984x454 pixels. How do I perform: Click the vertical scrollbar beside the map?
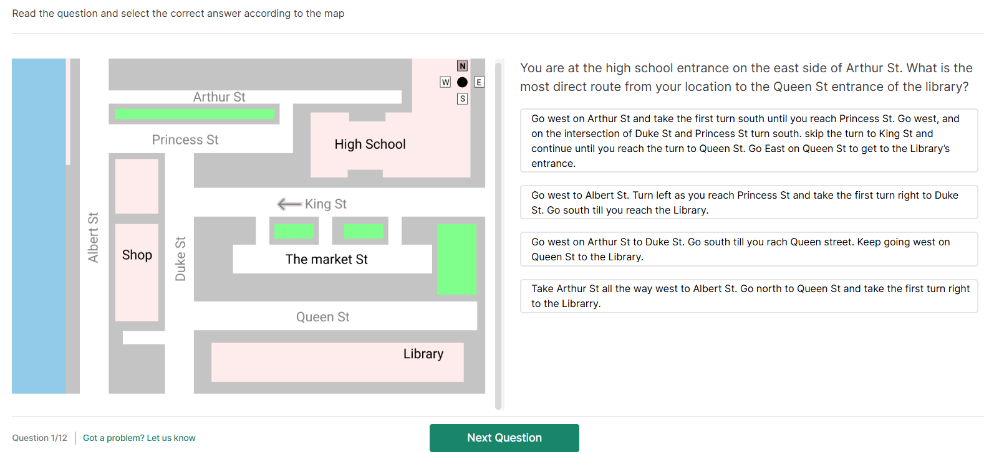[x=498, y=234]
